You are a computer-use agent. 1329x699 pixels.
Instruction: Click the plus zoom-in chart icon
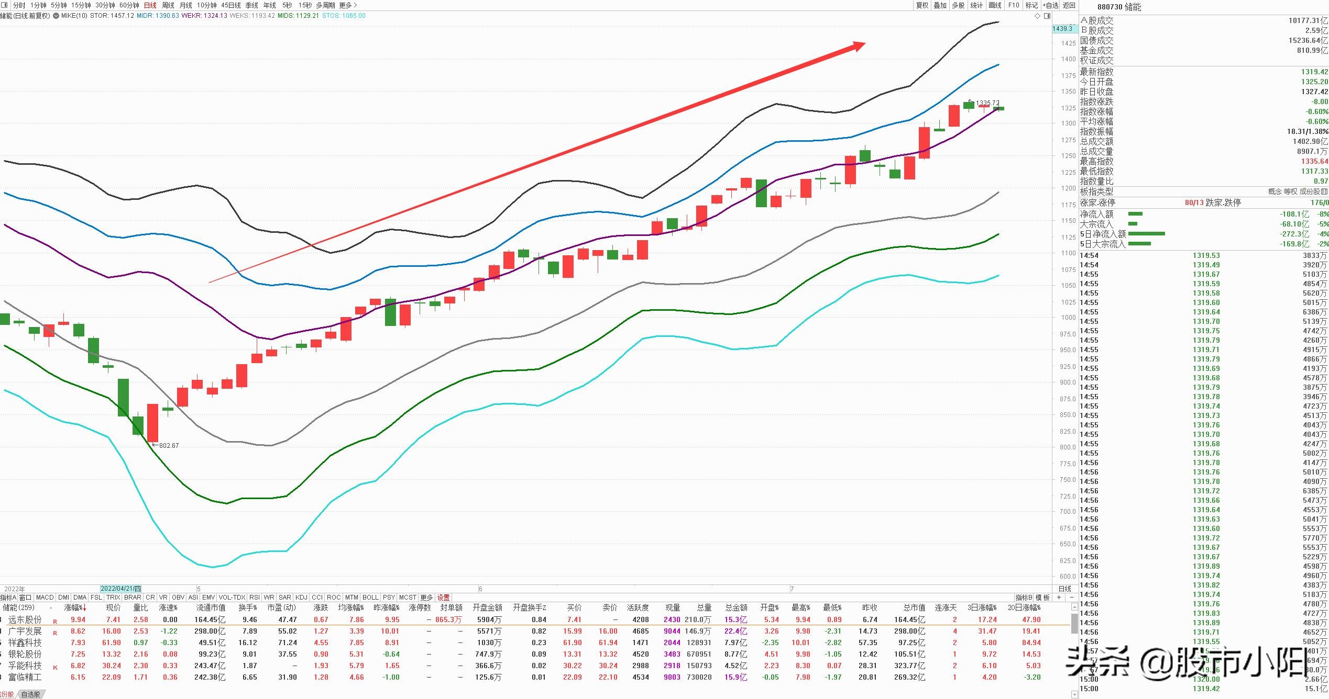click(1059, 597)
